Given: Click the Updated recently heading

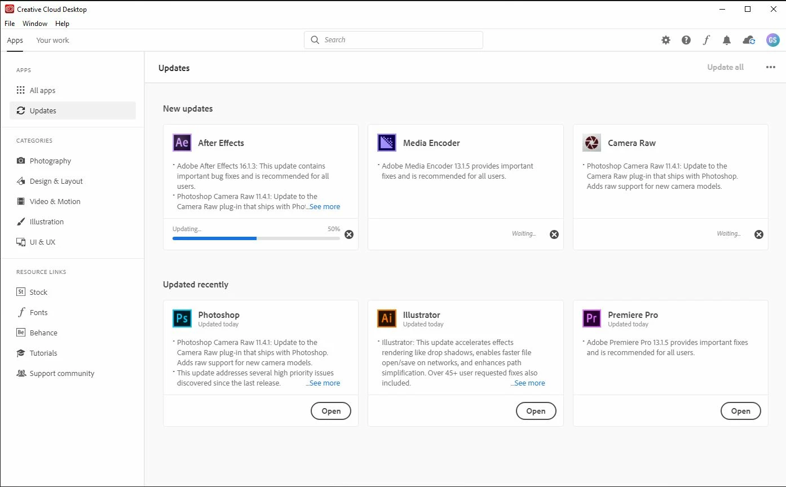Looking at the screenshot, I should 196,284.
